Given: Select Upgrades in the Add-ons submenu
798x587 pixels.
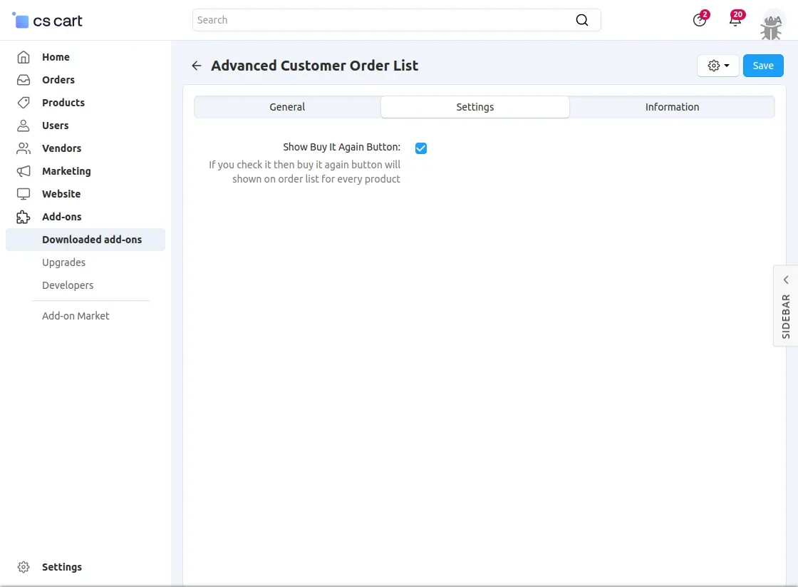Looking at the screenshot, I should [x=63, y=262].
